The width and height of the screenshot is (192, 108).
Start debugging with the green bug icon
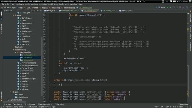170,7
